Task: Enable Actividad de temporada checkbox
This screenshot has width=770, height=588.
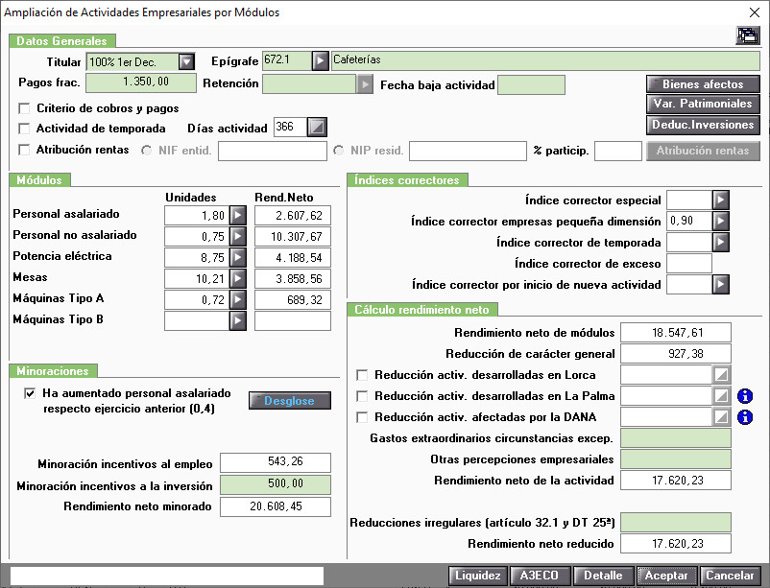Action: click(x=24, y=129)
